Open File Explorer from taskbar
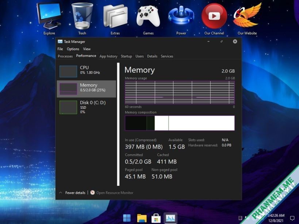299x224 pixels. (x=142, y=218)
